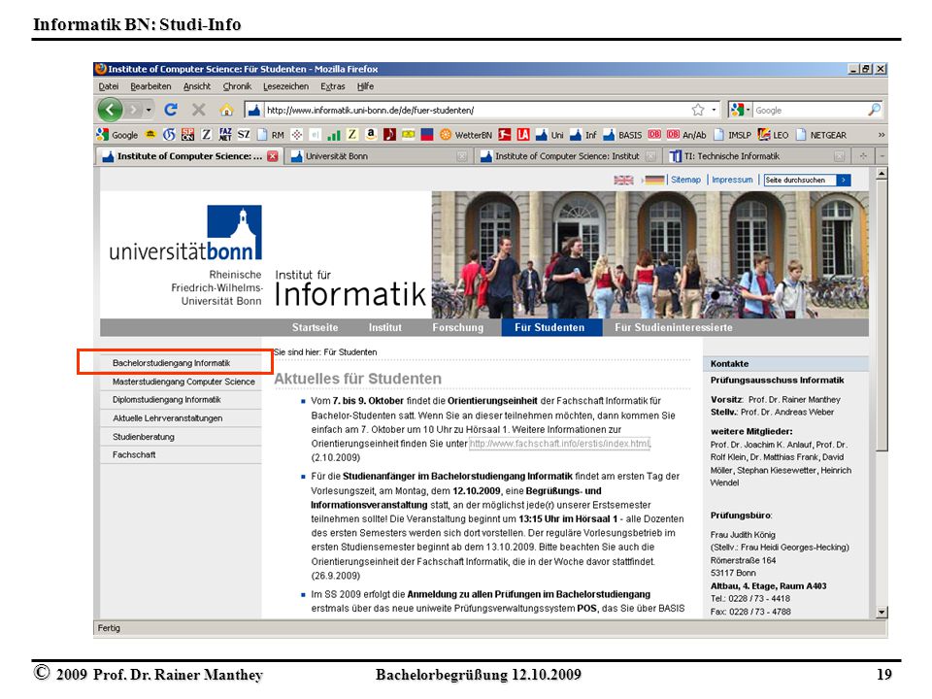Switch page language via the English flag
This screenshot has width=932, height=699.
click(623, 180)
